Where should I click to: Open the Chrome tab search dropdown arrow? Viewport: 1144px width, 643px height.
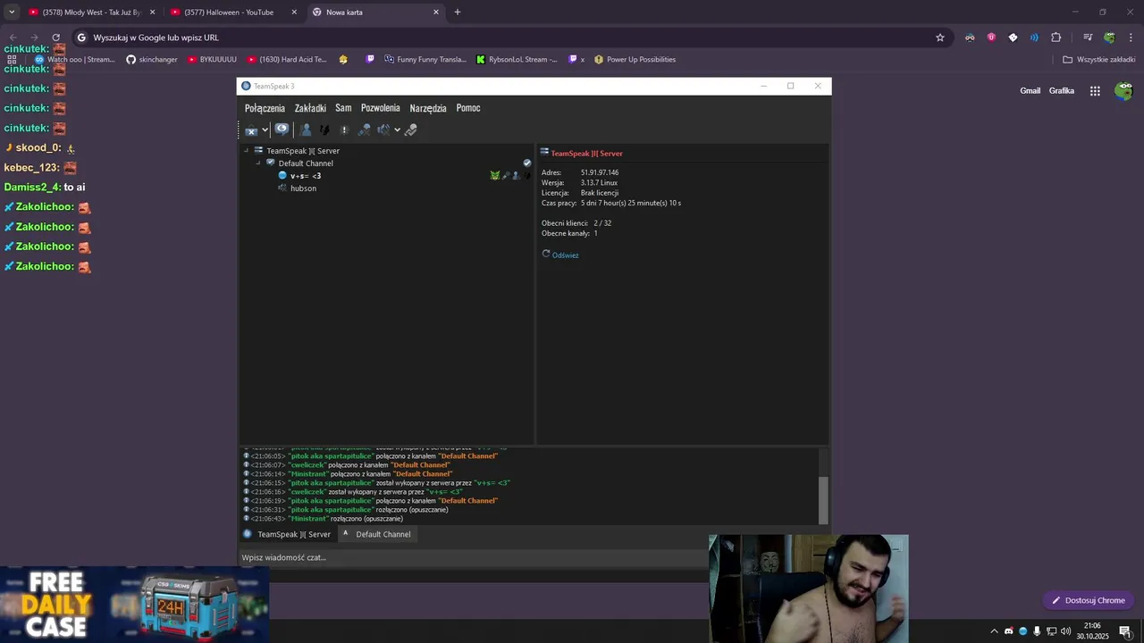pyautogui.click(x=12, y=13)
